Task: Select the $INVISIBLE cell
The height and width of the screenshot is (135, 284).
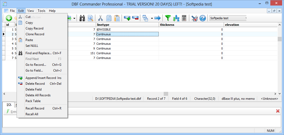Action: (x=127, y=29)
